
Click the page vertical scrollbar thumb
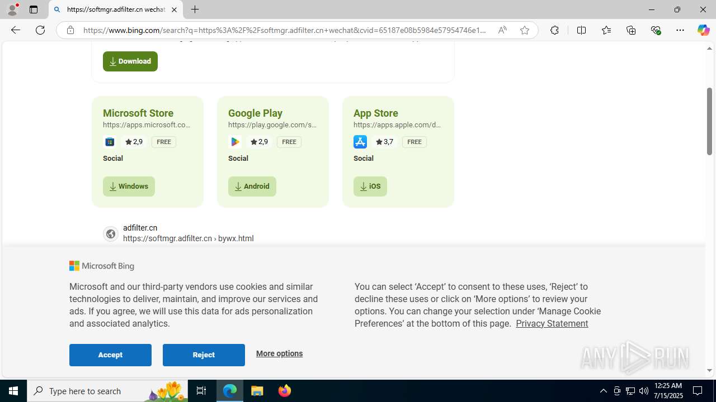(709, 121)
